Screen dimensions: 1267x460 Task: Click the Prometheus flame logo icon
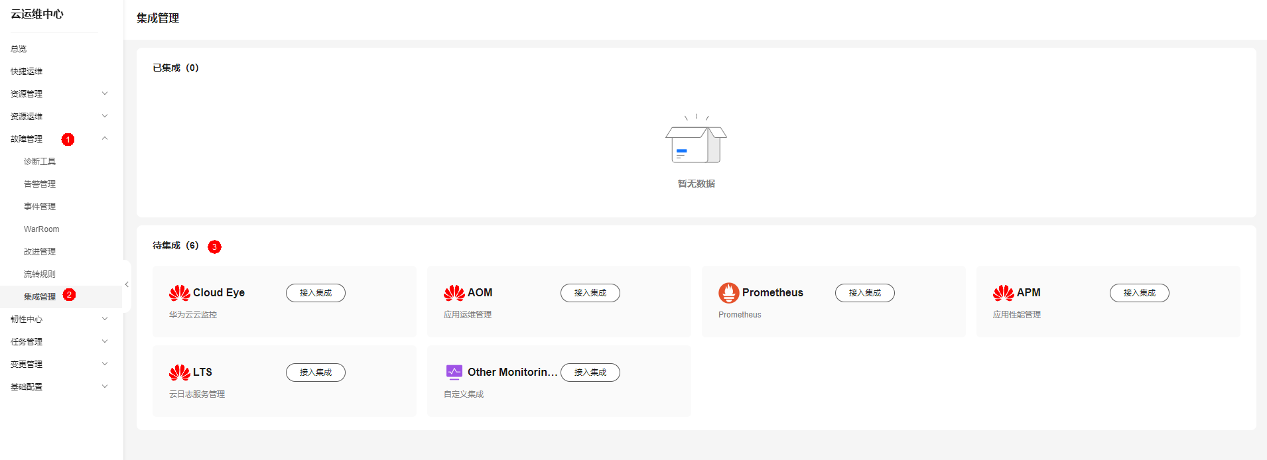click(728, 293)
